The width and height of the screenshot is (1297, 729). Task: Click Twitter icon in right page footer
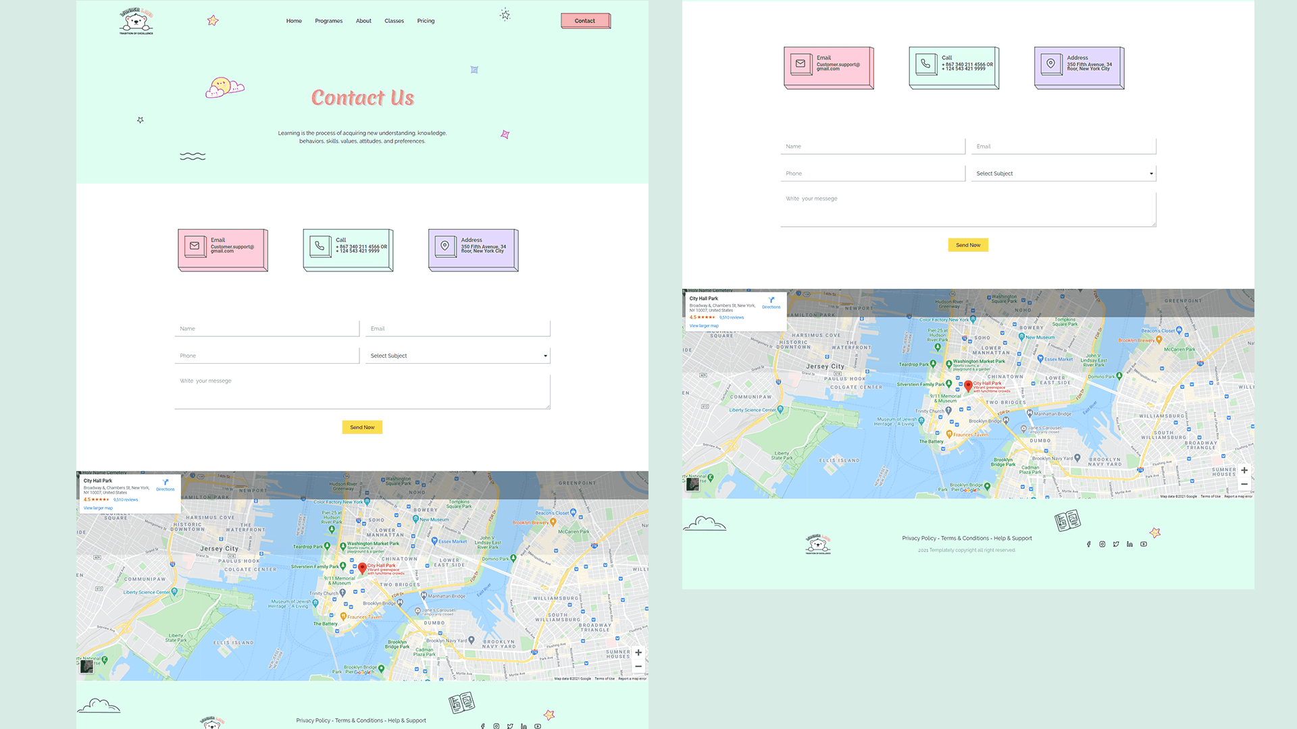1116,544
